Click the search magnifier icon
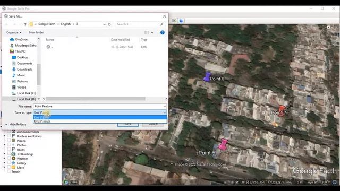This screenshot has height=191, width=340. point(161,24)
